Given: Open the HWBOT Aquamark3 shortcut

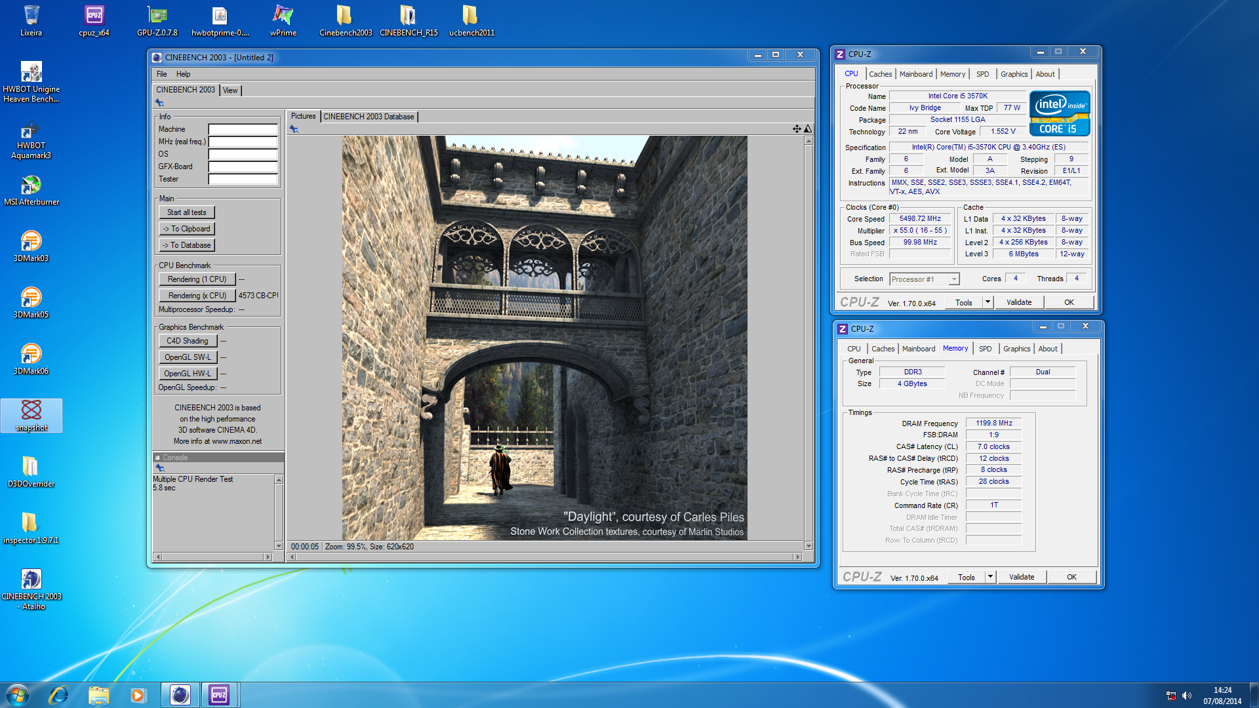Looking at the screenshot, I should [x=31, y=140].
